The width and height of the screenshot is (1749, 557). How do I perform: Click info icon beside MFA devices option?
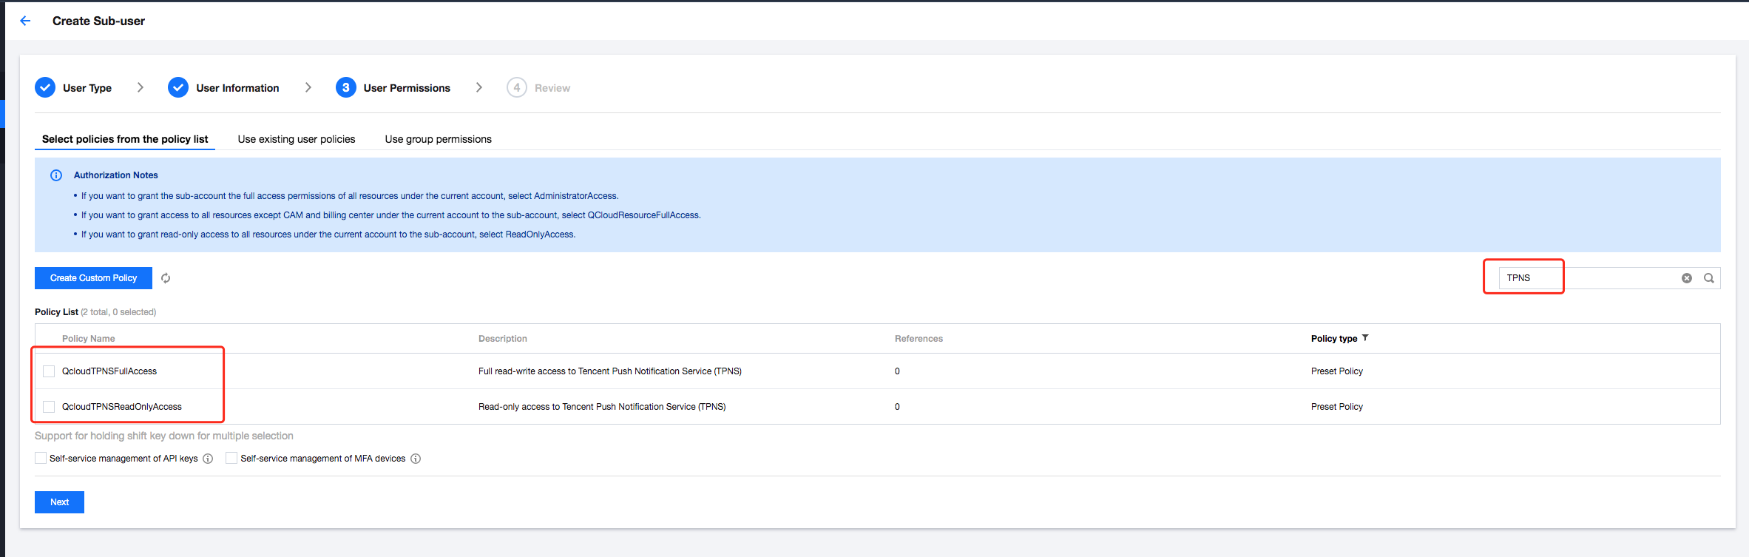pos(416,459)
